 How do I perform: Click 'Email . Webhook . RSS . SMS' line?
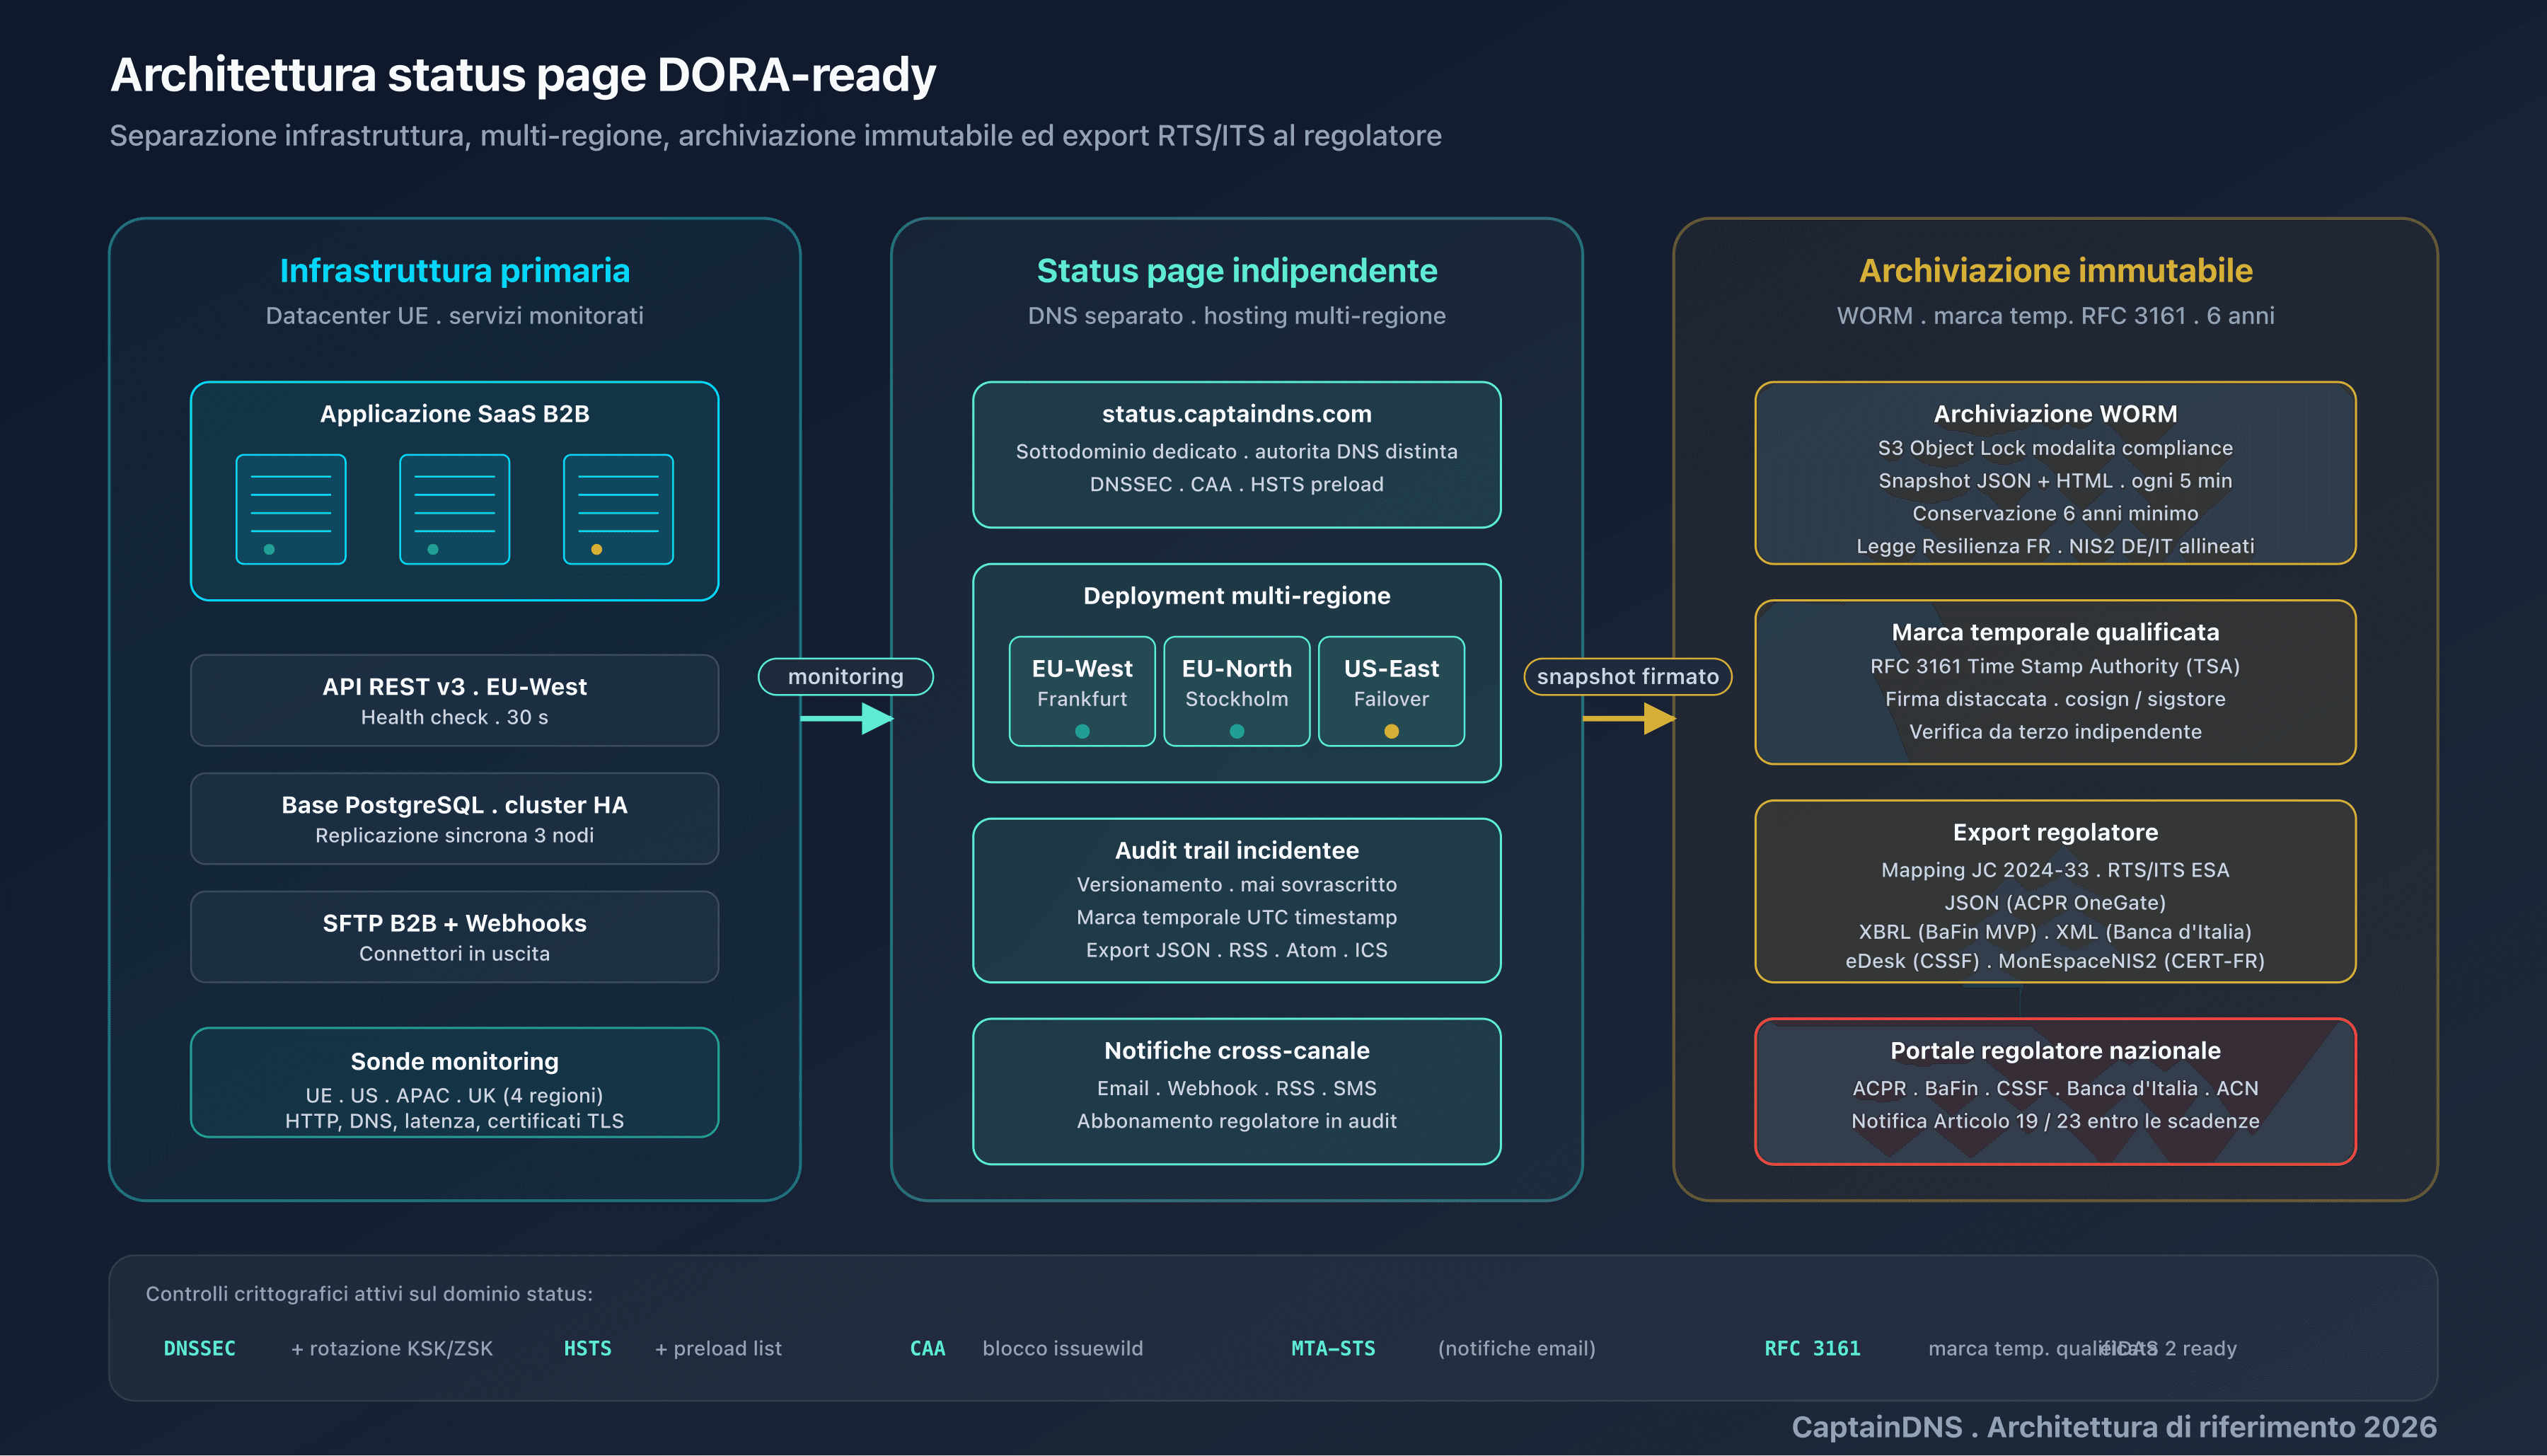click(x=1237, y=1088)
